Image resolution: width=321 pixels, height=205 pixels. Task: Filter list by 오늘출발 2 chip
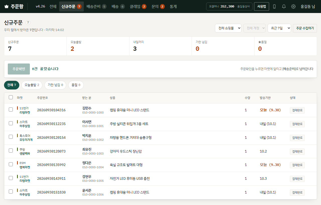pyautogui.click(x=32, y=85)
